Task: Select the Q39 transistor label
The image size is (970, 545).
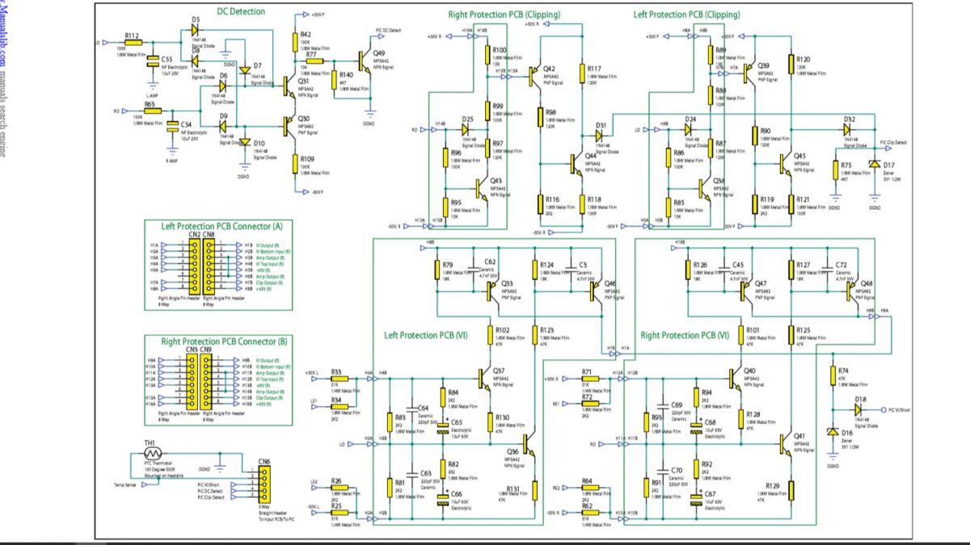Action: pyautogui.click(x=763, y=65)
